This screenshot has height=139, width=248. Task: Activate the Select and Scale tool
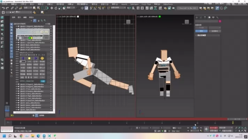click(60, 8)
